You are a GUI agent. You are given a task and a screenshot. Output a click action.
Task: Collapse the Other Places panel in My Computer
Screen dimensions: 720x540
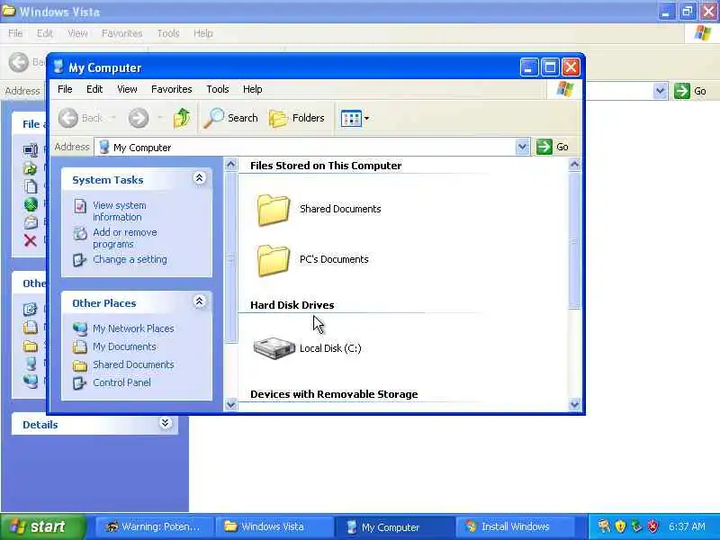click(x=199, y=301)
